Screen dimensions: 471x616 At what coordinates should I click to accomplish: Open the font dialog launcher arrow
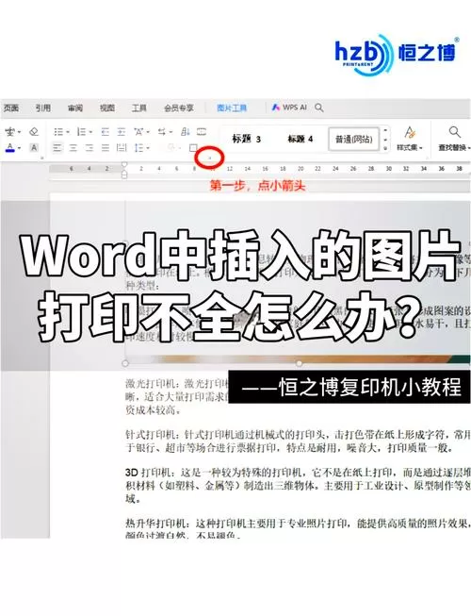click(42, 158)
